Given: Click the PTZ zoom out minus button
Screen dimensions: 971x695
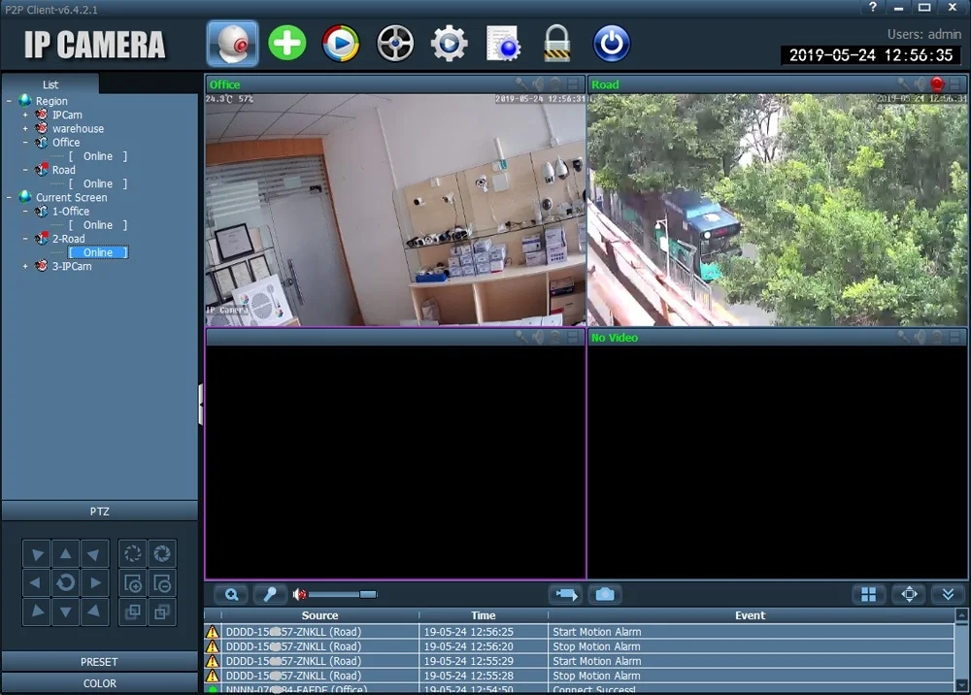Looking at the screenshot, I should (x=162, y=582).
